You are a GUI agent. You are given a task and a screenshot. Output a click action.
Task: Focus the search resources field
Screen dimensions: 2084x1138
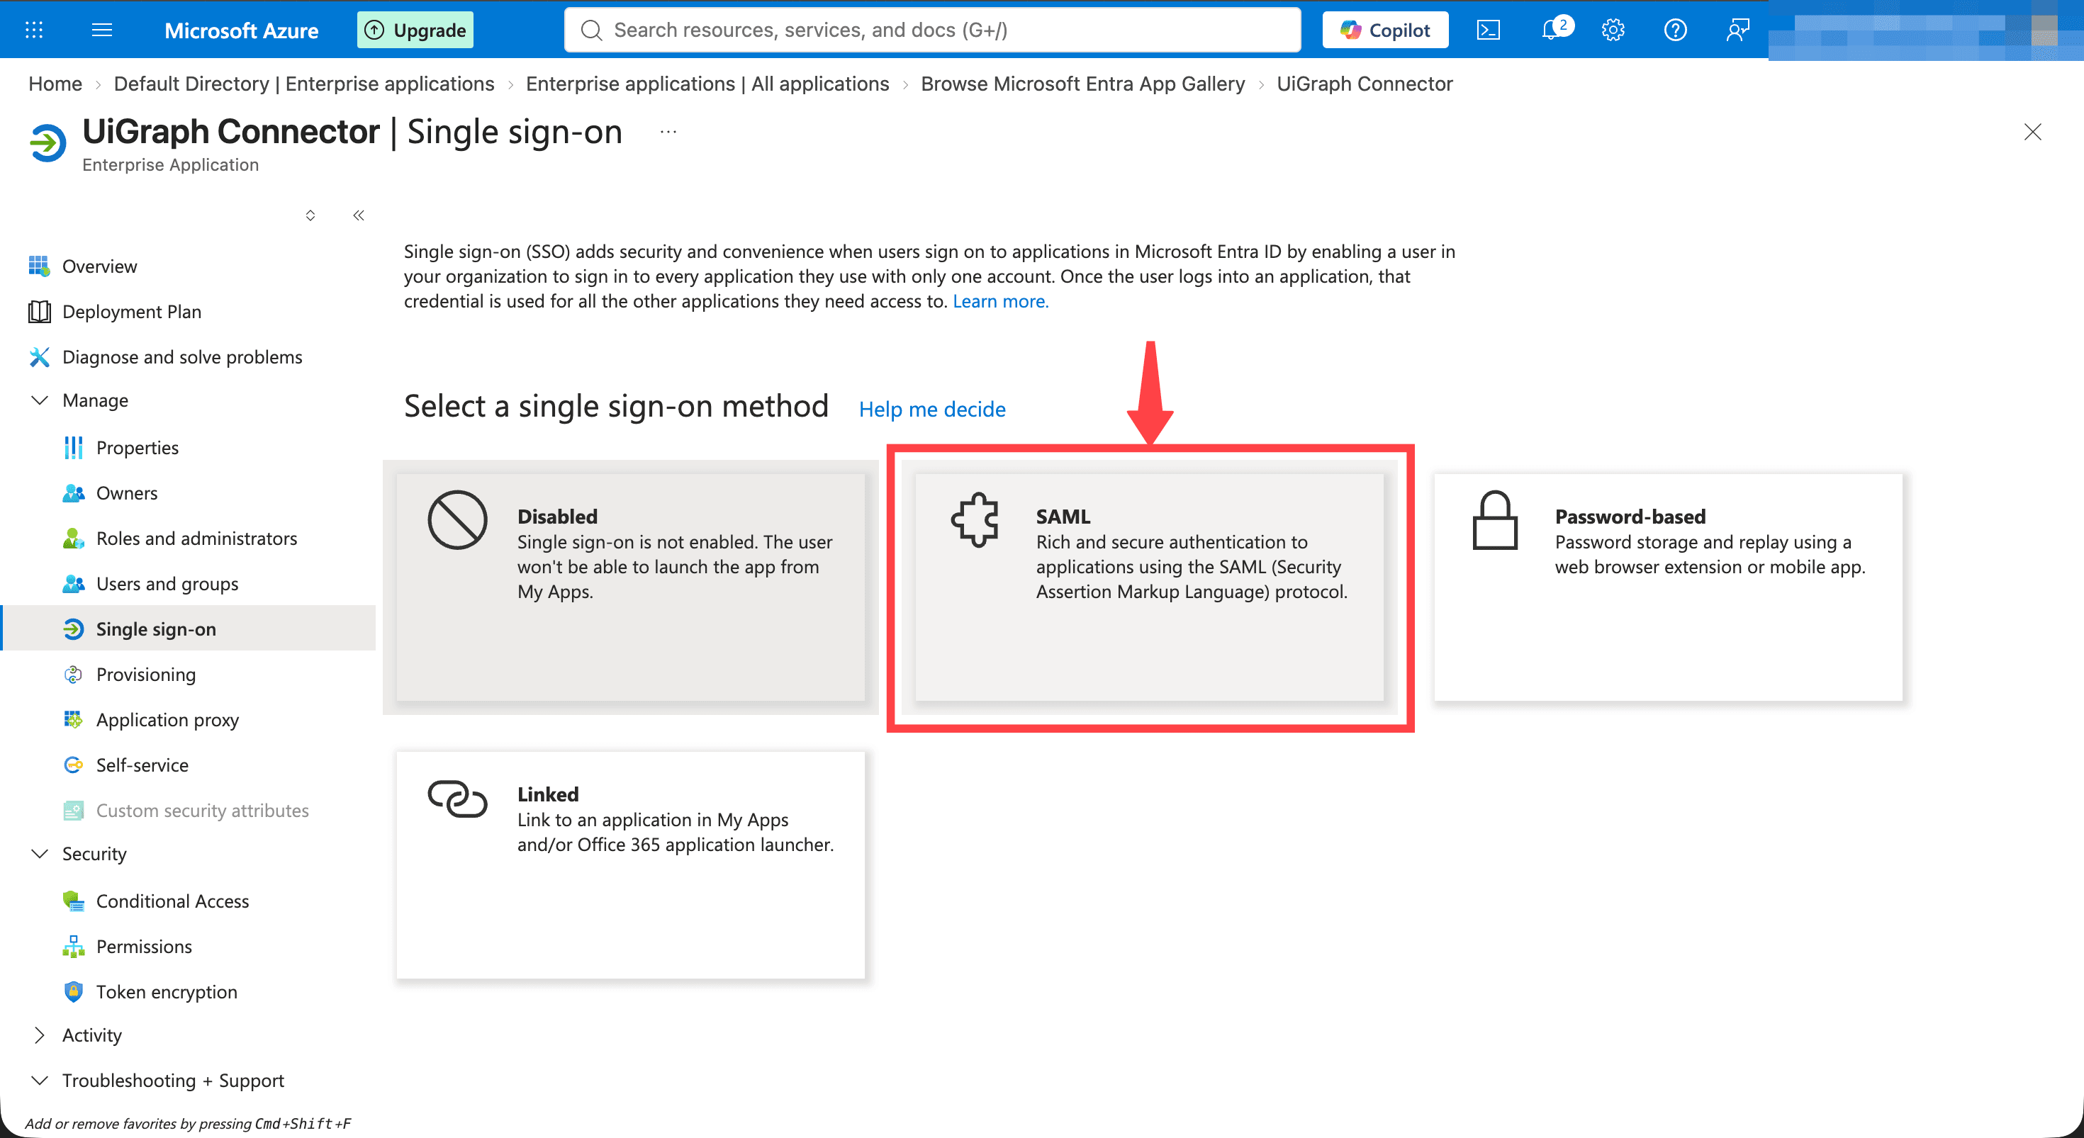pyautogui.click(x=932, y=30)
